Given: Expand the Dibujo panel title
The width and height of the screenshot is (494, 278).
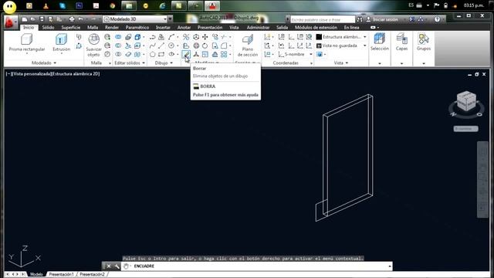Looking at the screenshot, I should [x=164, y=63].
